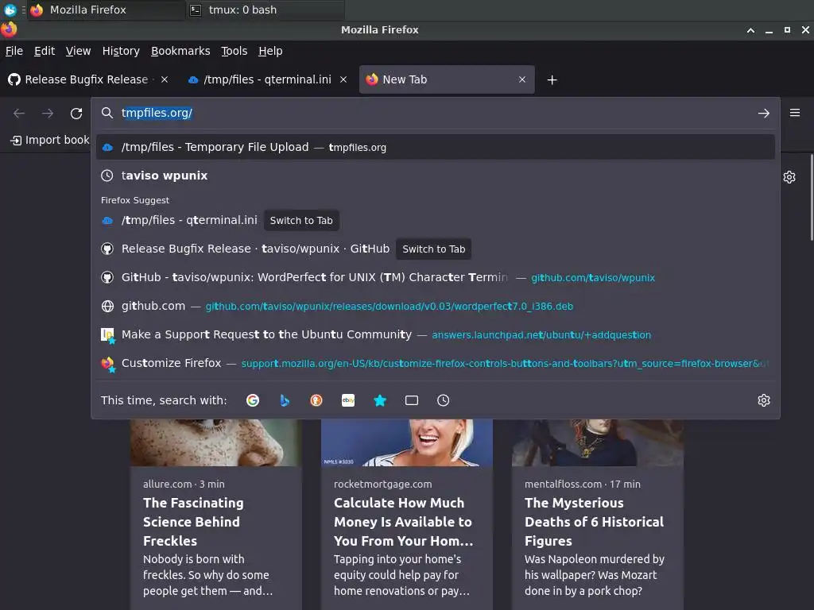Open a new tab with the plus button

(552, 80)
